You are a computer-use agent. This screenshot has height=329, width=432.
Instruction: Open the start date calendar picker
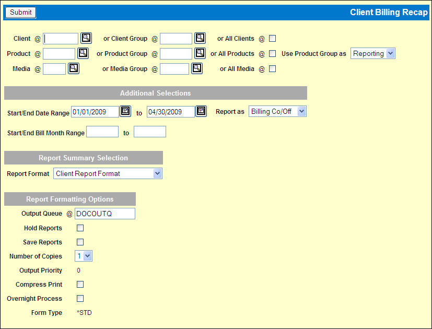(125, 111)
